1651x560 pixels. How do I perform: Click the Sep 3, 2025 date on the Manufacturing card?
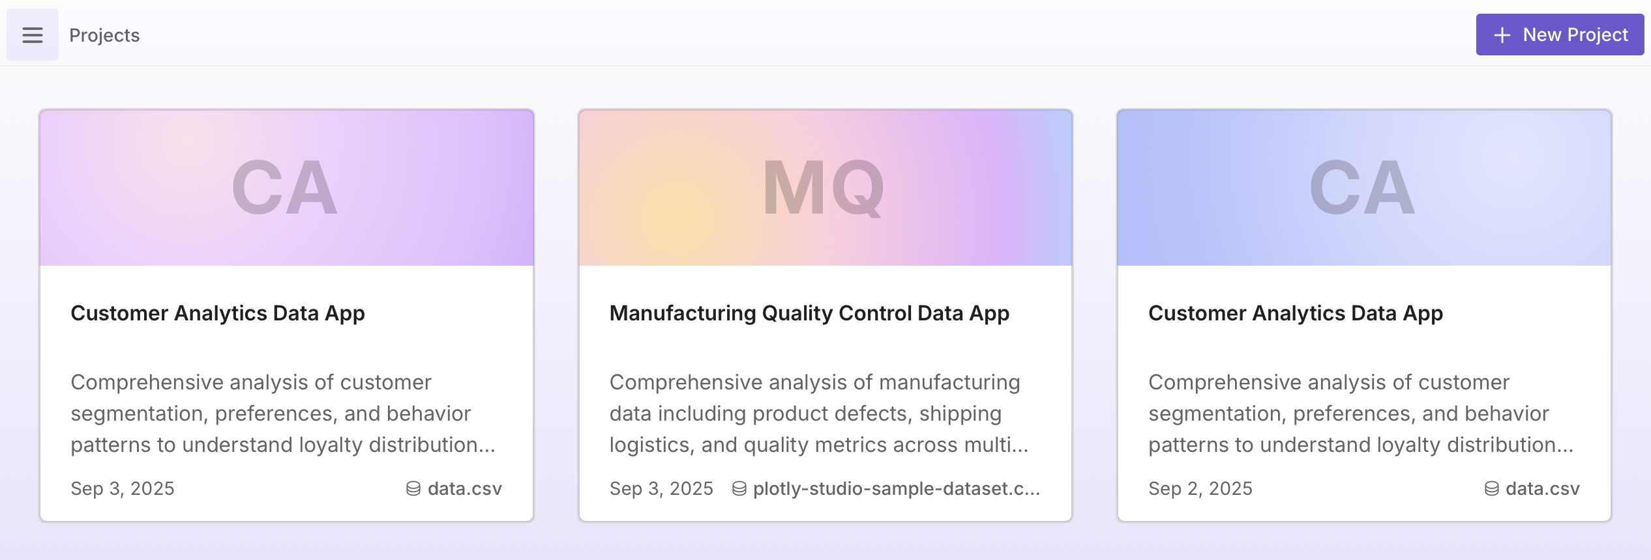(x=661, y=488)
